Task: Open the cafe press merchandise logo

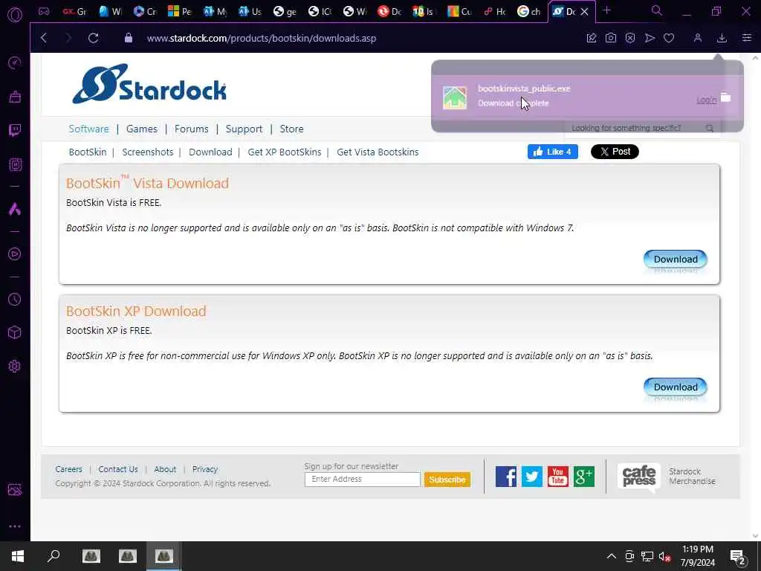Action: (x=638, y=477)
